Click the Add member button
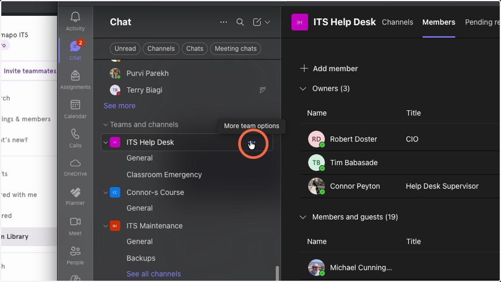The width and height of the screenshot is (501, 282). [329, 69]
